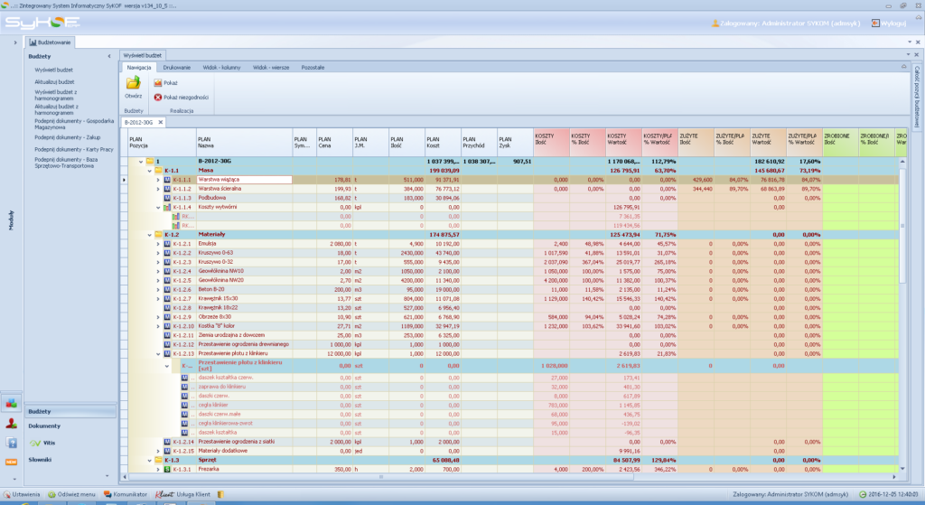Open Usługa Klient in the bottom bar
925x505 pixels.
[x=182, y=494]
